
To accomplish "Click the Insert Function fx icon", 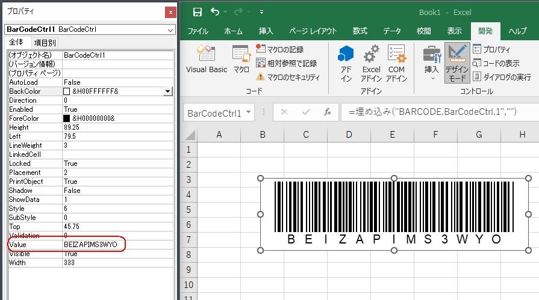I will coord(328,112).
